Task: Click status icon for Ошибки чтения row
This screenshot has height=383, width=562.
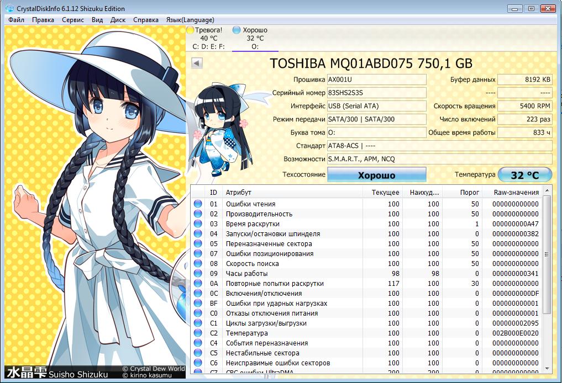Action: click(197, 204)
